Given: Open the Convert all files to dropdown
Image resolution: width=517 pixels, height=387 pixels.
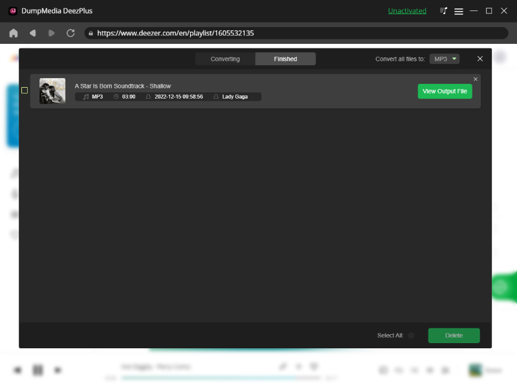Looking at the screenshot, I should (x=444, y=58).
